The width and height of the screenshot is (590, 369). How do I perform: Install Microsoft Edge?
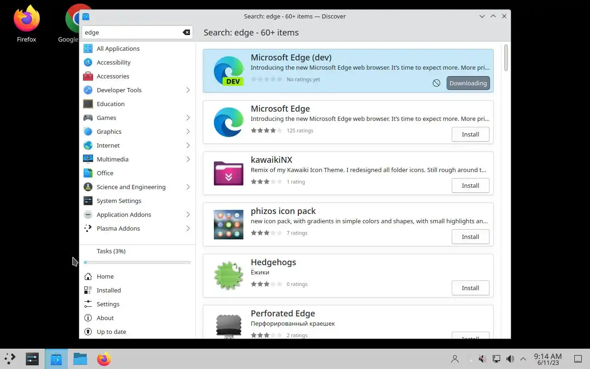click(x=470, y=134)
